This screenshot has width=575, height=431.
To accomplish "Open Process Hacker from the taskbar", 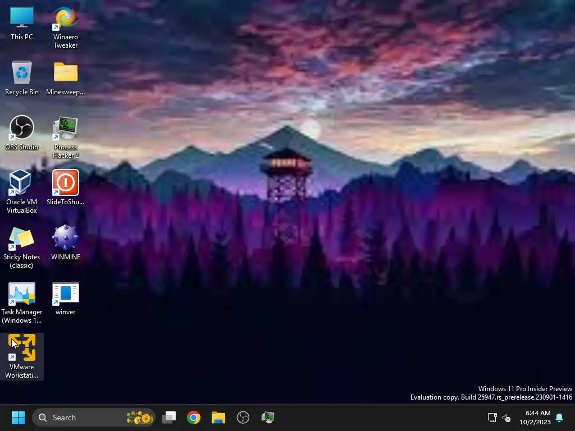I will (268, 418).
